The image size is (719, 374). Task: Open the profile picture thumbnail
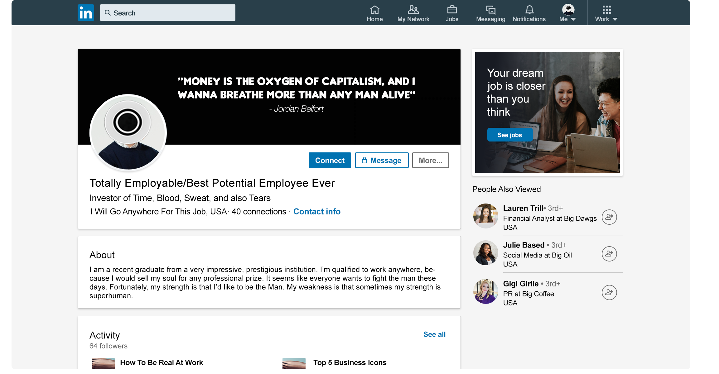(128, 133)
